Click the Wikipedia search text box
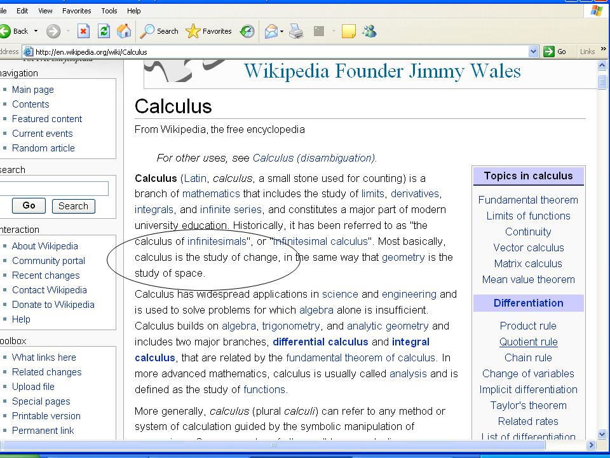This screenshot has height=458, width=610. [54, 188]
